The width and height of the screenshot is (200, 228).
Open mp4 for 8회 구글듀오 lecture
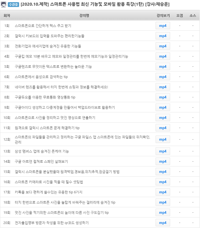(163, 97)
